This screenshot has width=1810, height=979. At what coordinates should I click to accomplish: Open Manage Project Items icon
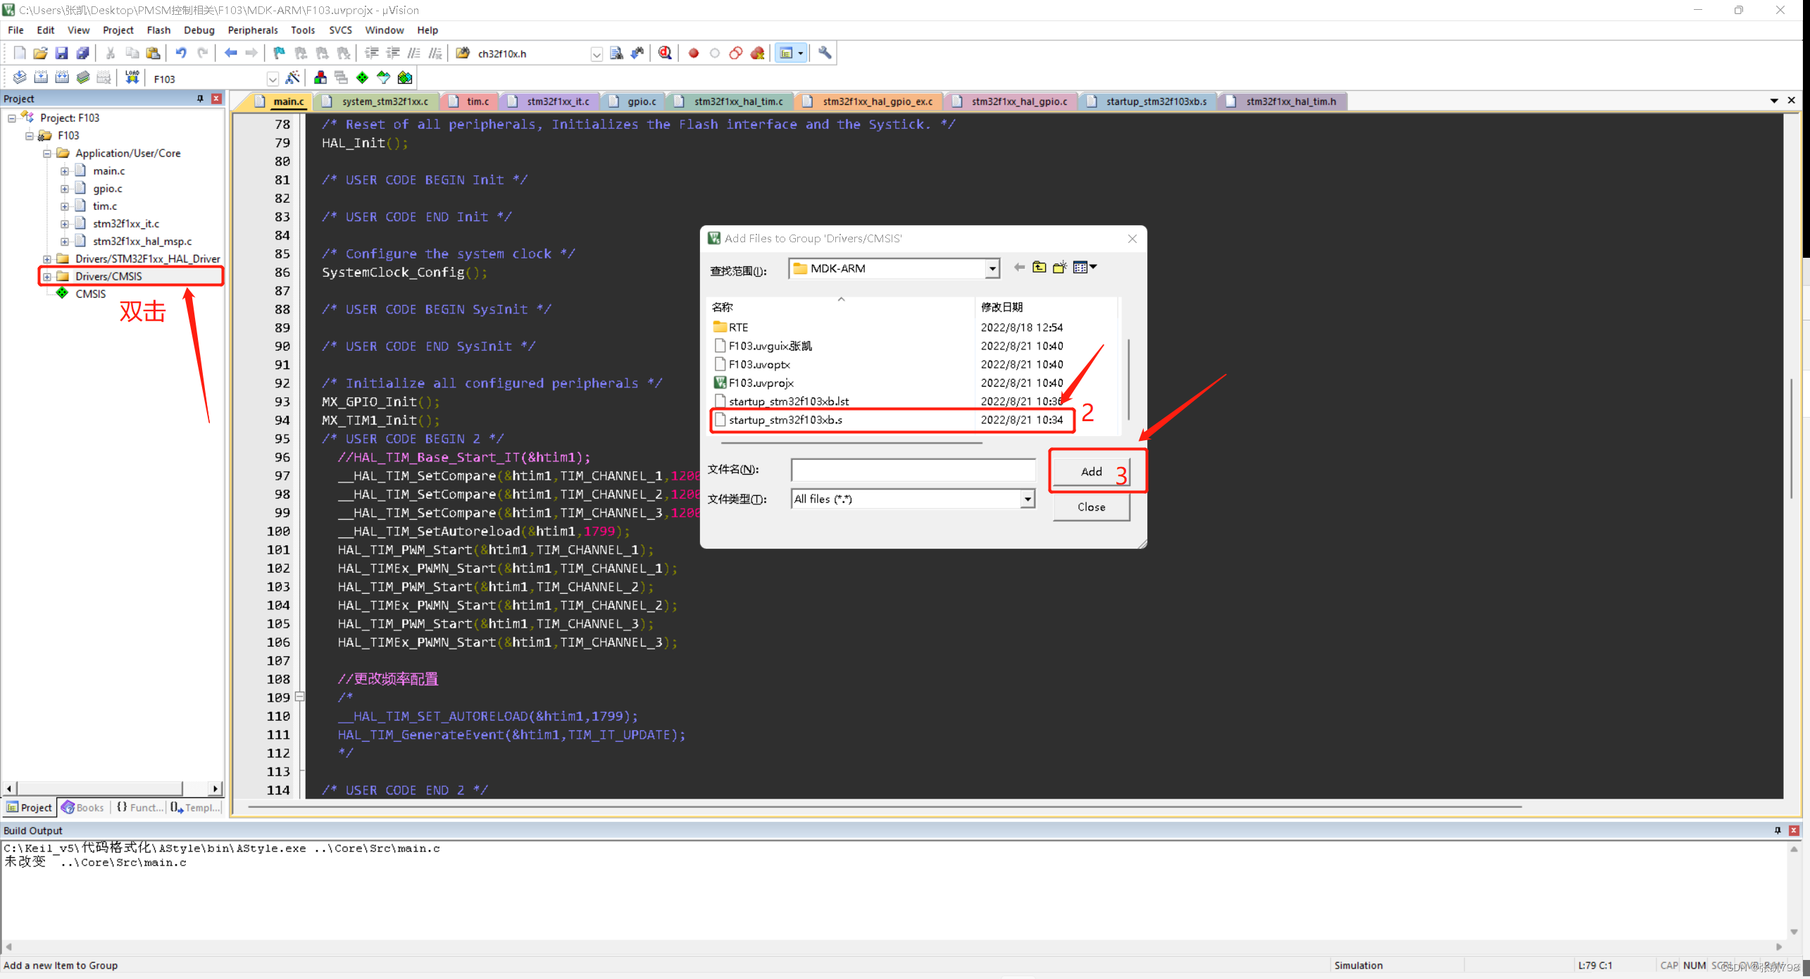[320, 77]
